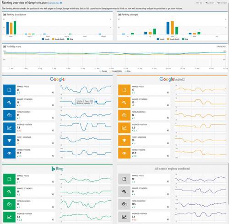Viewport: 229px width, 224px height.
Task: Toggle Bing series in Ranking distribution legend
Action: (x=70, y=39)
